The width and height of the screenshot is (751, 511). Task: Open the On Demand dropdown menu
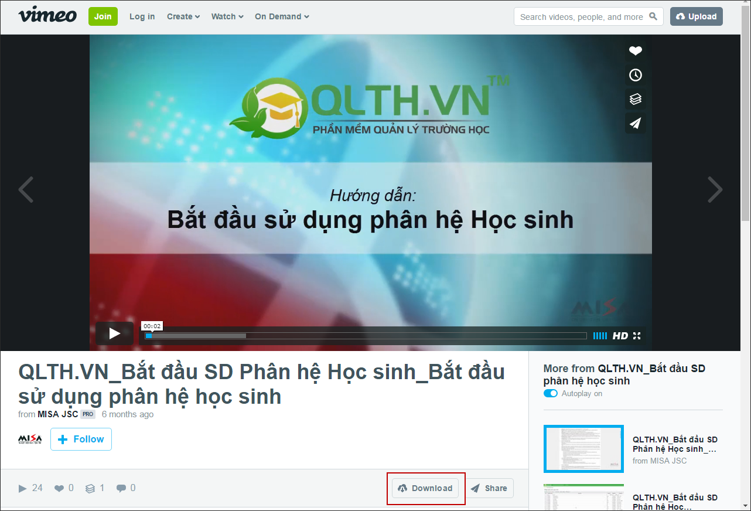[282, 16]
